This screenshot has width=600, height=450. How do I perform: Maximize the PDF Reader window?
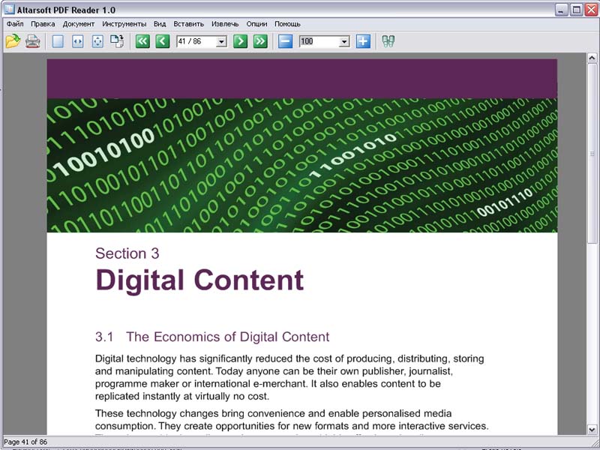point(576,10)
